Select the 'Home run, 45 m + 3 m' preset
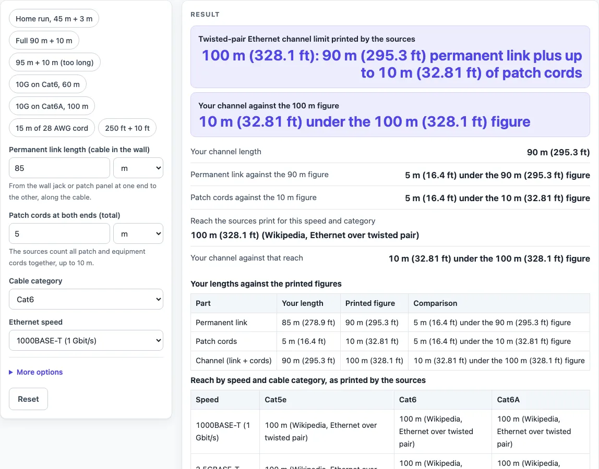 [54, 18]
